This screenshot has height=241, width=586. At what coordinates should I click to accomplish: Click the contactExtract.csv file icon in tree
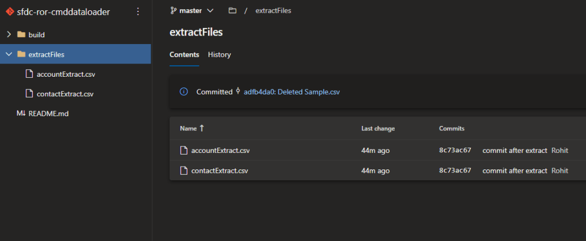29,93
